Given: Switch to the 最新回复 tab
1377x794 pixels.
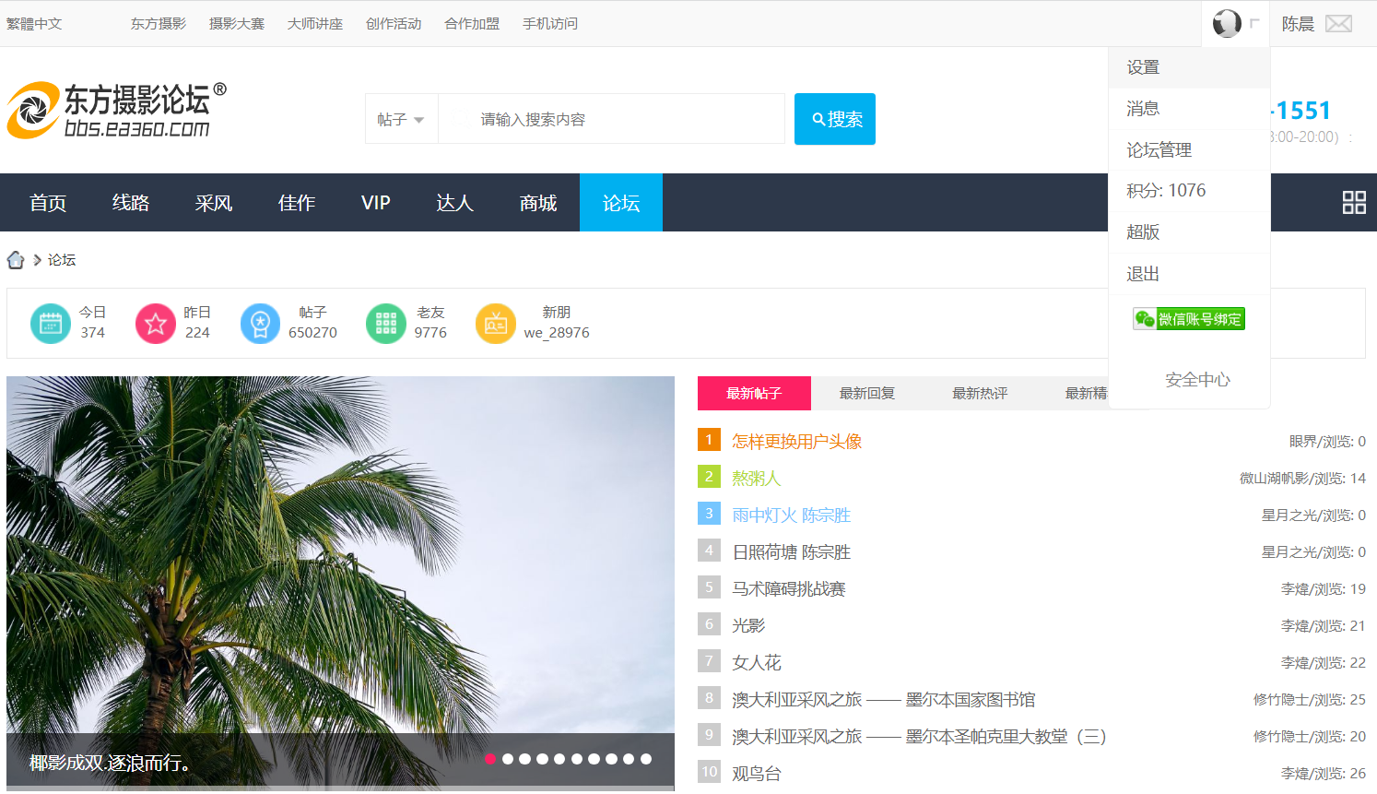Looking at the screenshot, I should tap(866, 394).
